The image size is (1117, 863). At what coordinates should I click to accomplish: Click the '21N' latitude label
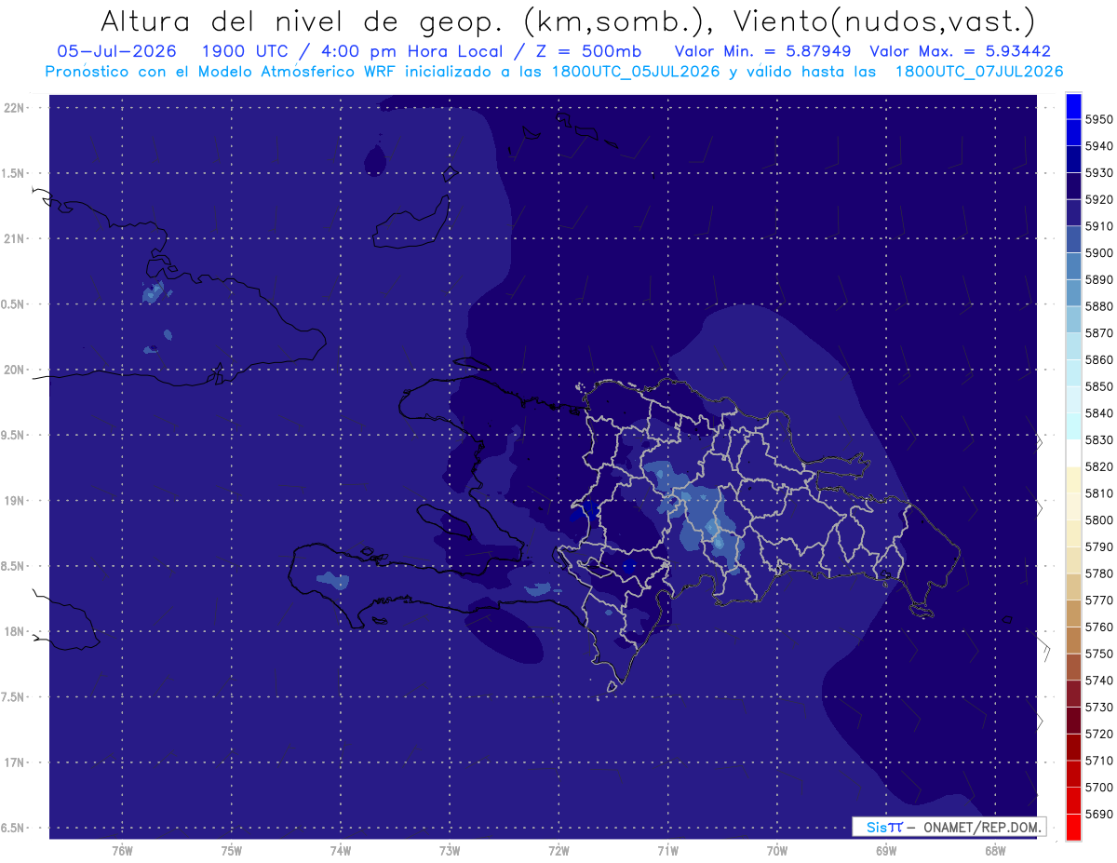tap(14, 238)
